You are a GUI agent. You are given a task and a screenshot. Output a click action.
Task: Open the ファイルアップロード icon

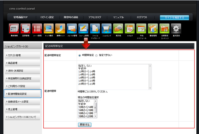[x=95, y=29]
